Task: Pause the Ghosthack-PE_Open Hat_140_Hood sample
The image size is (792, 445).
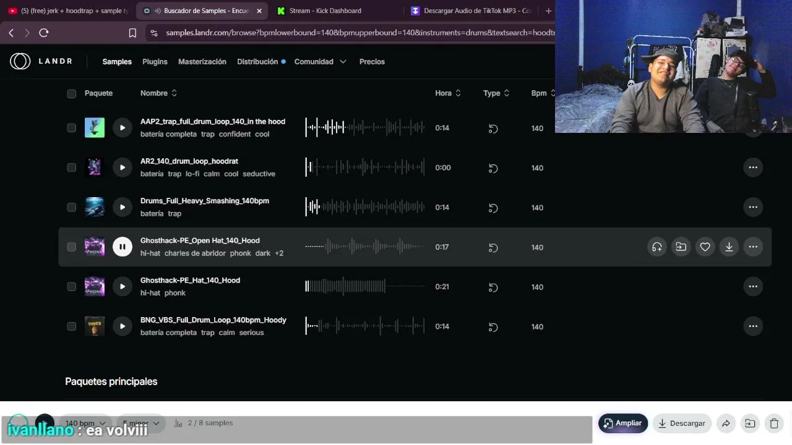Action: 123,247
